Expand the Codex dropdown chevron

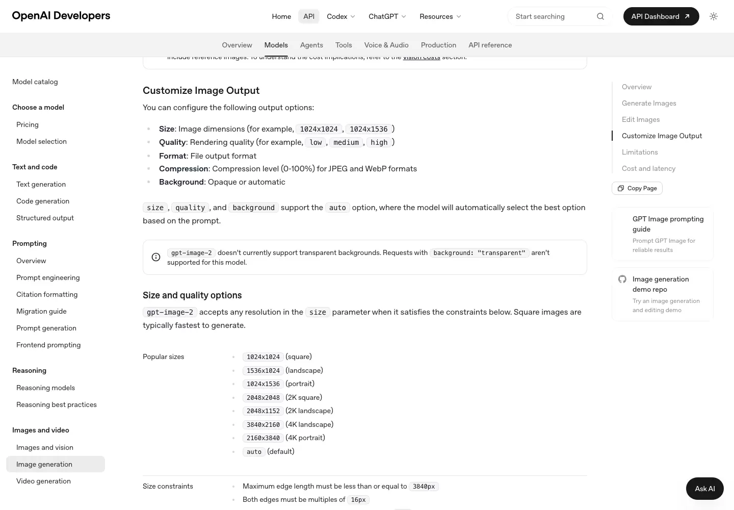click(x=353, y=16)
